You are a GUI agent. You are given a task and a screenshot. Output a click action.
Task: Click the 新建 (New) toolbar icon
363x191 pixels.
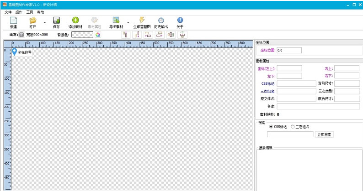[13, 21]
